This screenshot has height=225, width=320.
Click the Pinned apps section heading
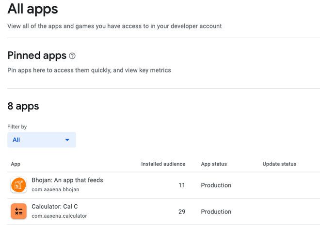(x=37, y=56)
